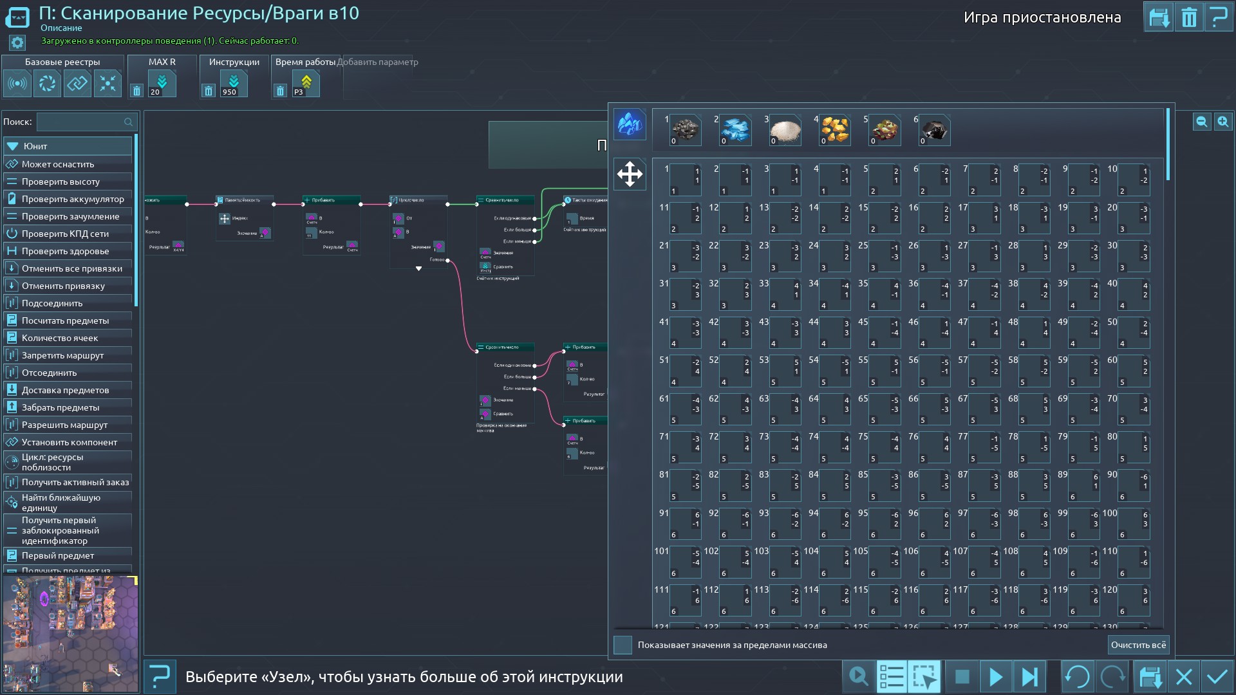Click the blue crystal resource category icon
Viewport: 1236px width, 695px height.
click(x=629, y=124)
